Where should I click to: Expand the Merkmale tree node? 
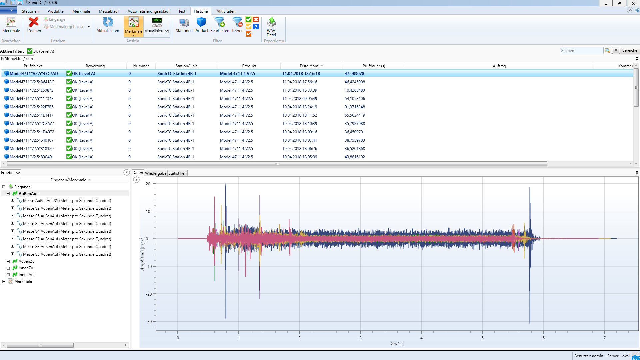pos(4,281)
